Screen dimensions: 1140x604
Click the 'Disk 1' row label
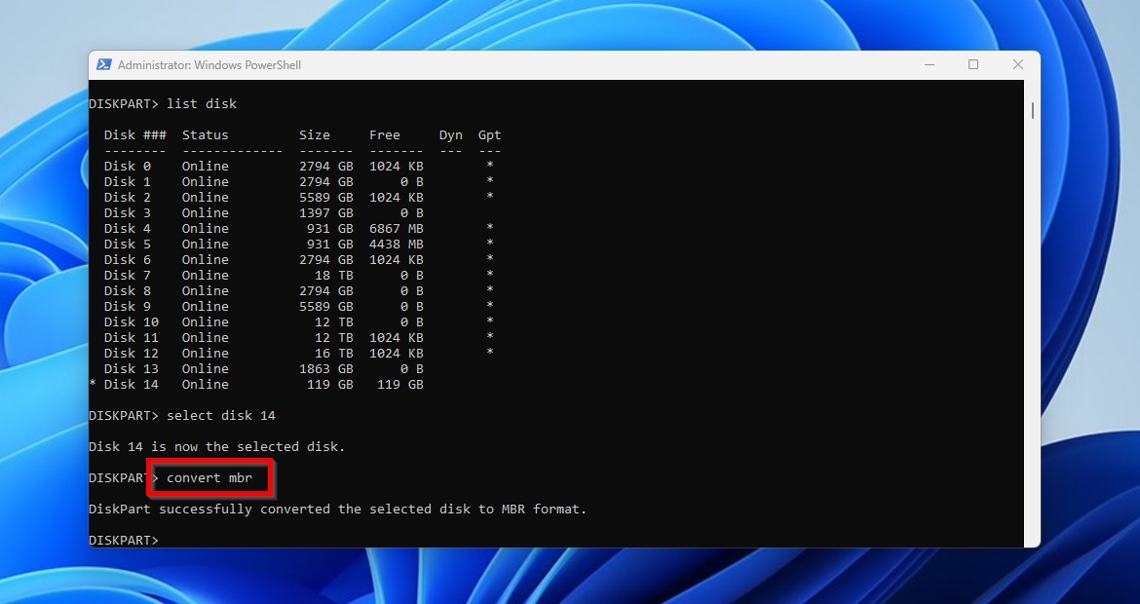click(x=128, y=182)
